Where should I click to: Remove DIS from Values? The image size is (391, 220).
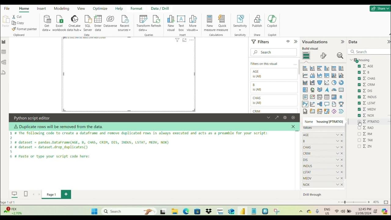342,160
